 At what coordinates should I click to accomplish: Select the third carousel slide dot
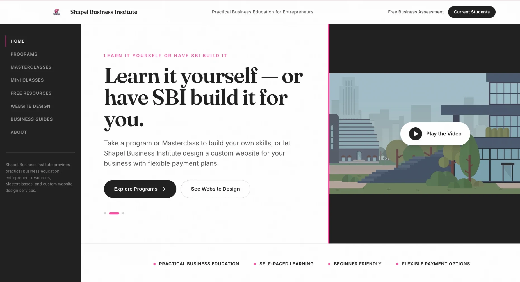(x=123, y=213)
